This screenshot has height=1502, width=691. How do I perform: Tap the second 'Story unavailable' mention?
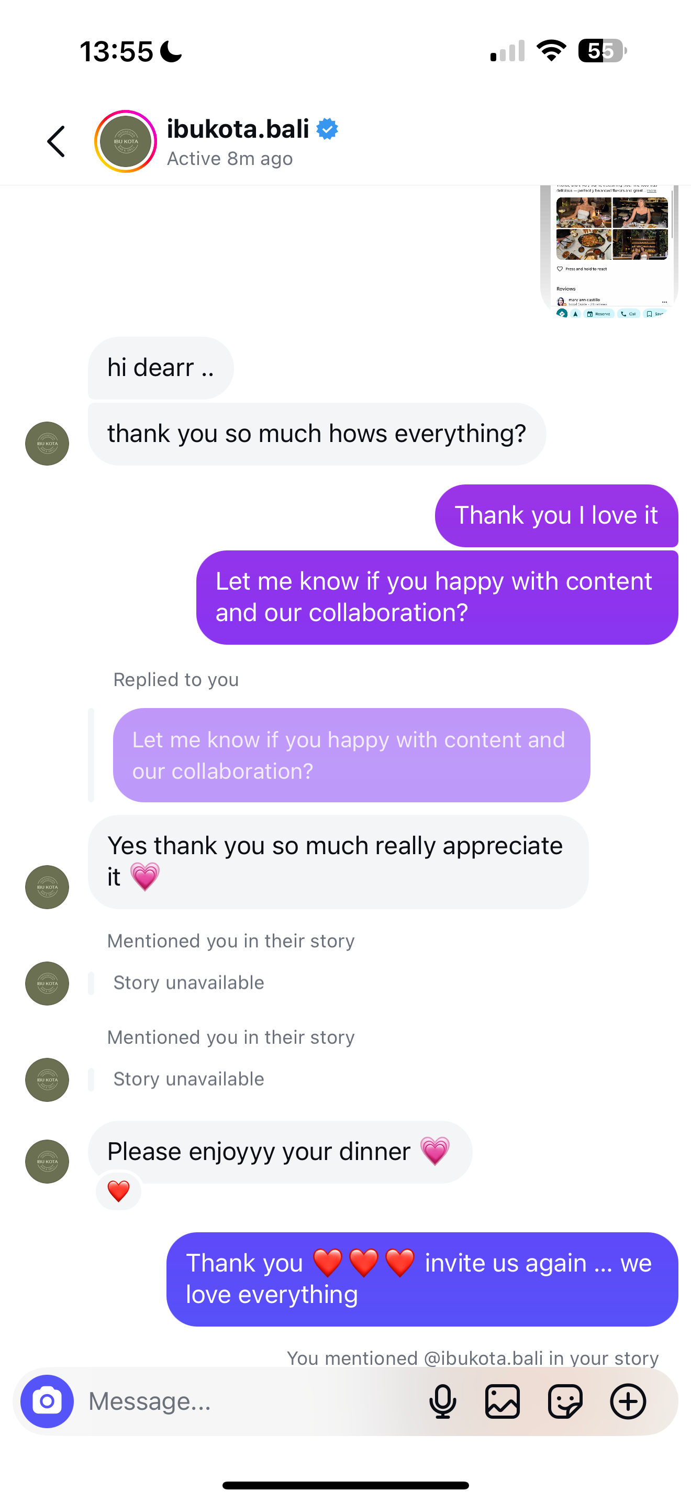188,1079
